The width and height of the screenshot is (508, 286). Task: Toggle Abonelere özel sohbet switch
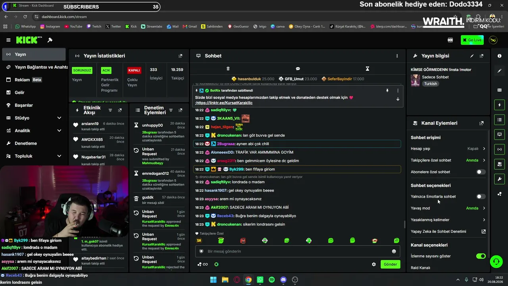[481, 172]
